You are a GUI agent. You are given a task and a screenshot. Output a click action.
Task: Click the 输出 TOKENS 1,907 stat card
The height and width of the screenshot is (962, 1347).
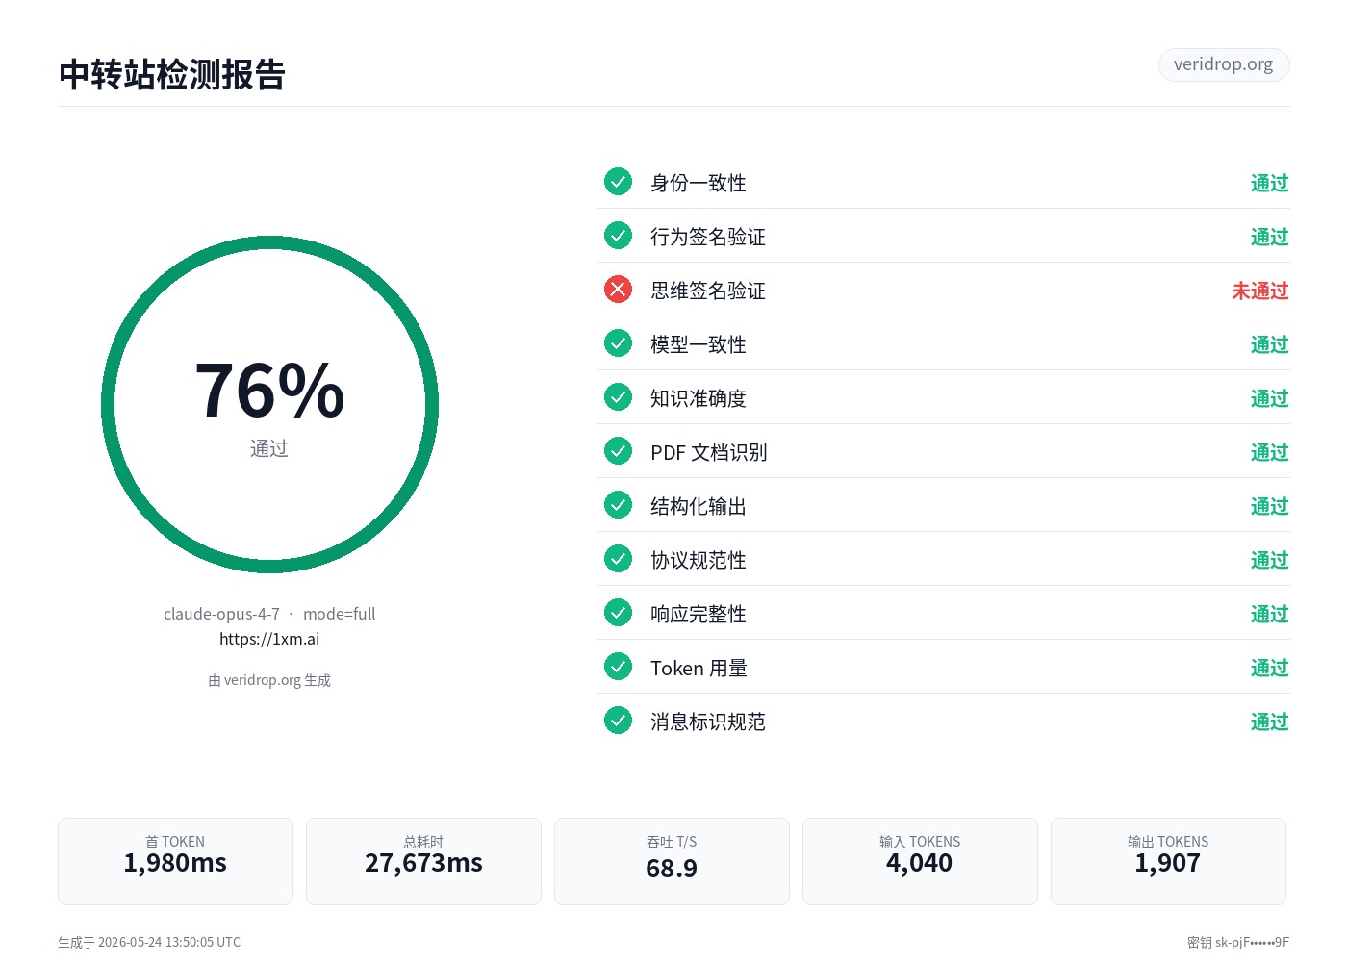tap(1168, 861)
